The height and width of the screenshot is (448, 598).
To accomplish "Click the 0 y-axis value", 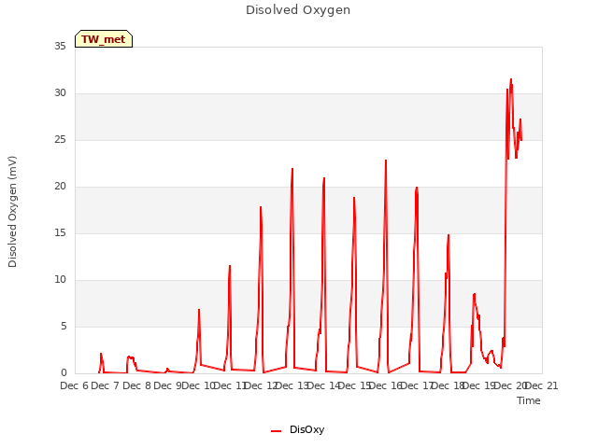I will (64, 373).
